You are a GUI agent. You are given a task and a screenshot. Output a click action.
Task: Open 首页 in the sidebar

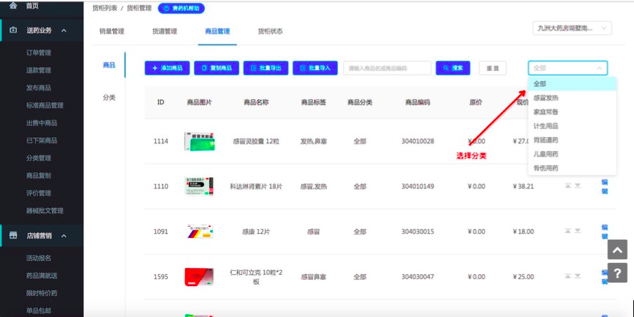pos(32,6)
